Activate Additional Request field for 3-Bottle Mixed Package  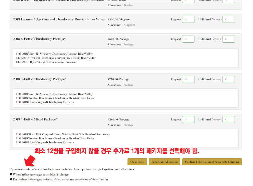(x=229, y=120)
